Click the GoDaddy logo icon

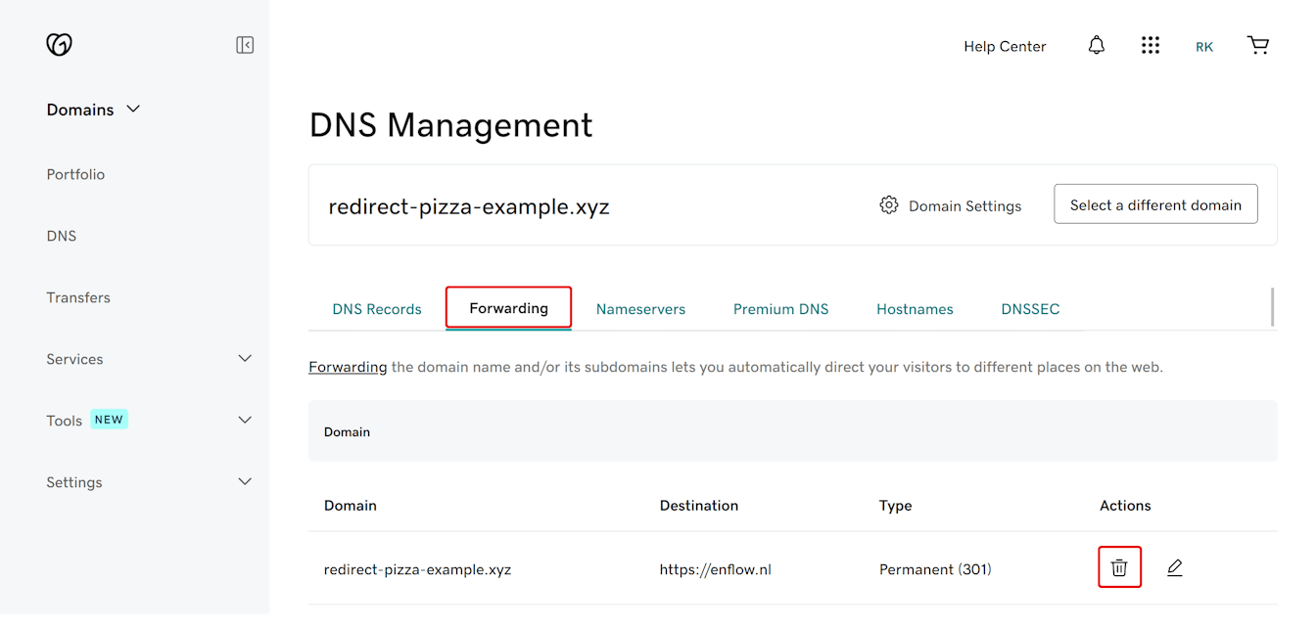(60, 45)
